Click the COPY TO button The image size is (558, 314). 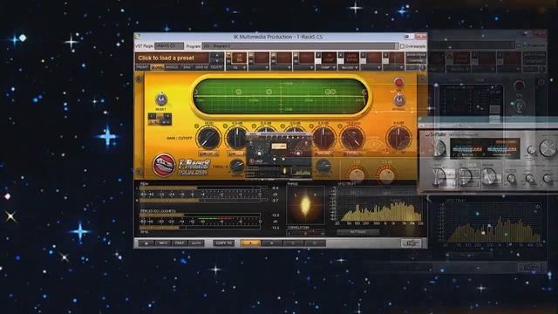point(224,243)
